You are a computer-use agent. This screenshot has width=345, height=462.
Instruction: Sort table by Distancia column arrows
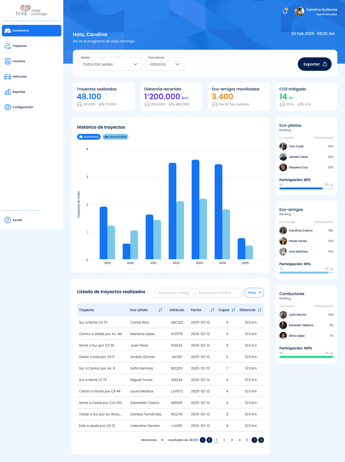tap(260, 310)
